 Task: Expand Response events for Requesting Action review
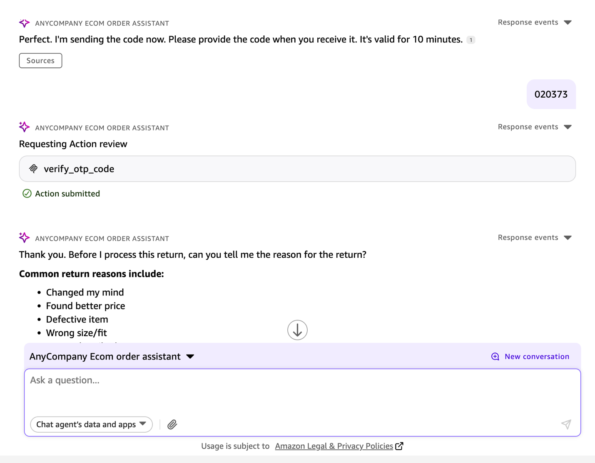click(535, 127)
